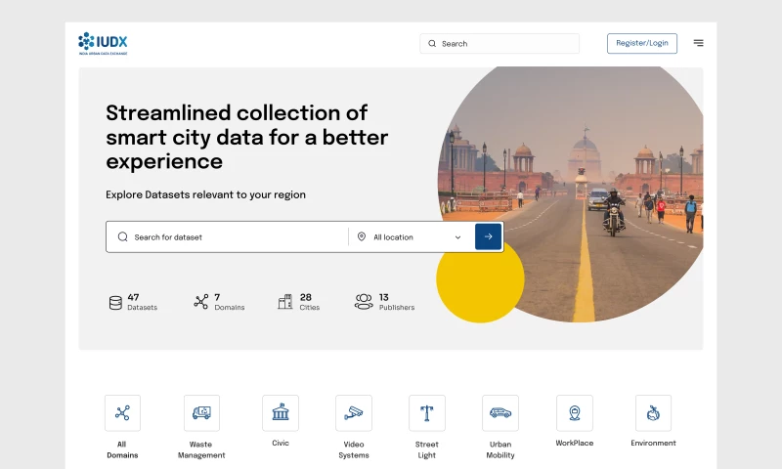View the 28 Cities statistic
782x469 pixels.
point(298,302)
